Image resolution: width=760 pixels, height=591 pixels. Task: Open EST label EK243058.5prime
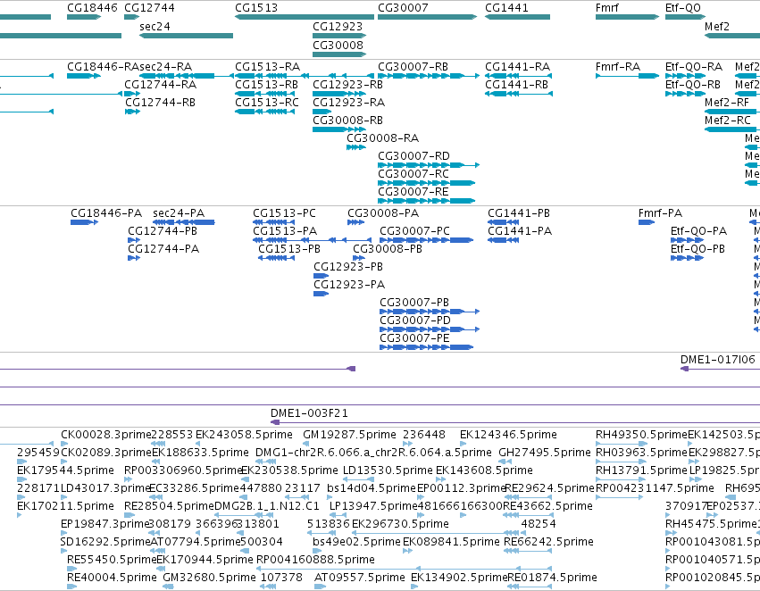point(244,435)
